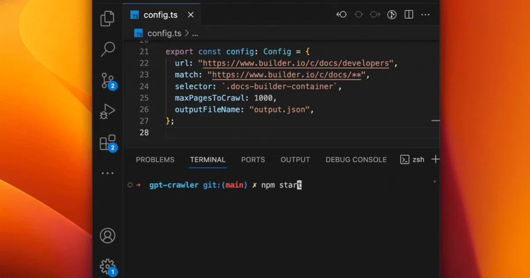Show additional views ellipsis in activity bar
The image size is (530, 278).
click(x=107, y=173)
